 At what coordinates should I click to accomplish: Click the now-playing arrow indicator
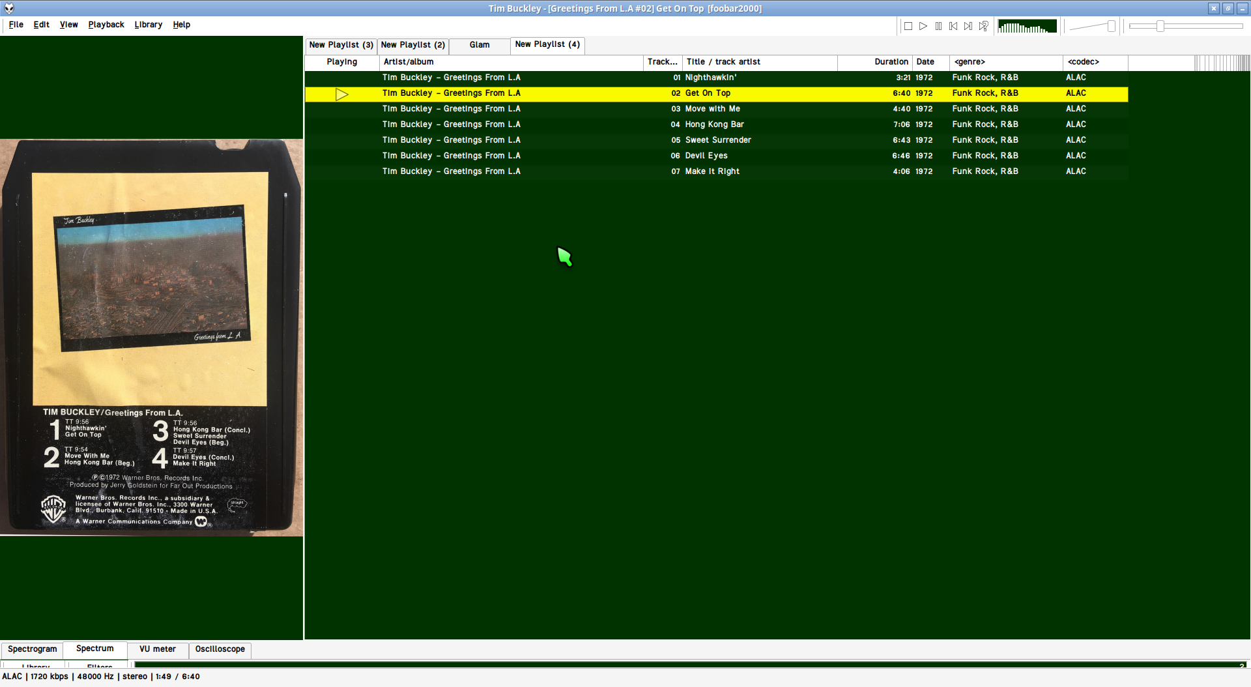click(342, 95)
